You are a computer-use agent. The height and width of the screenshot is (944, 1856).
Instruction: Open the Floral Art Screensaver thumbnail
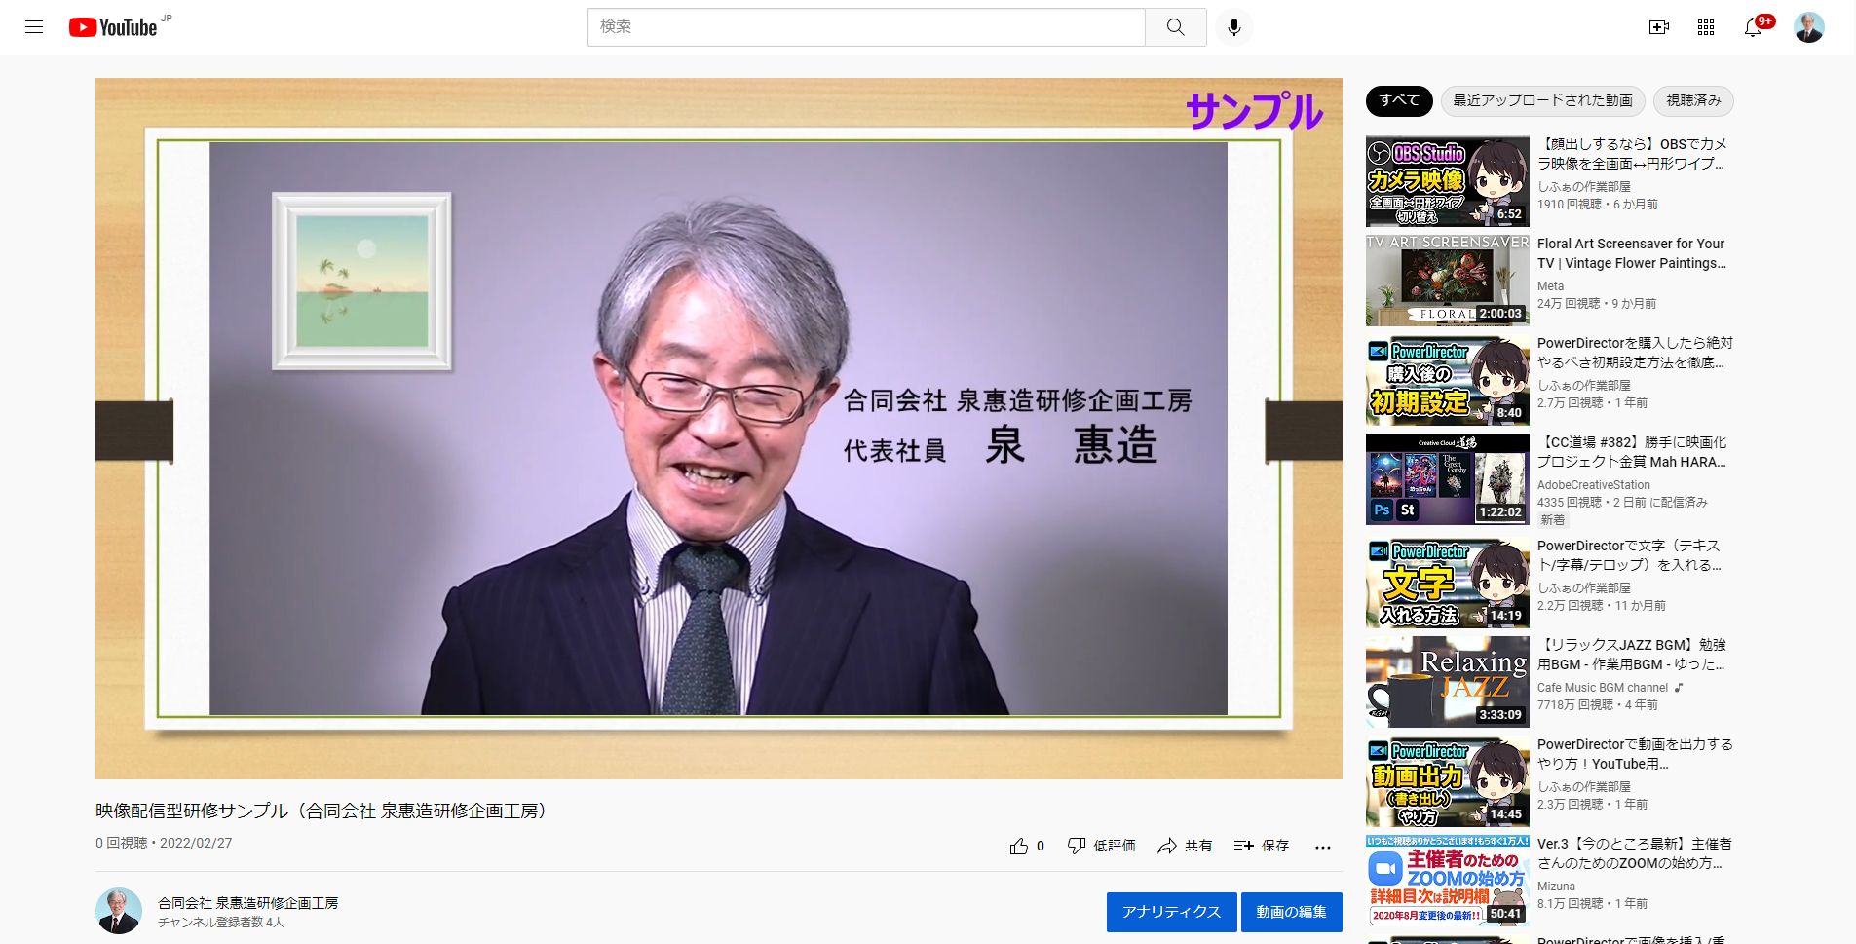coord(1448,282)
